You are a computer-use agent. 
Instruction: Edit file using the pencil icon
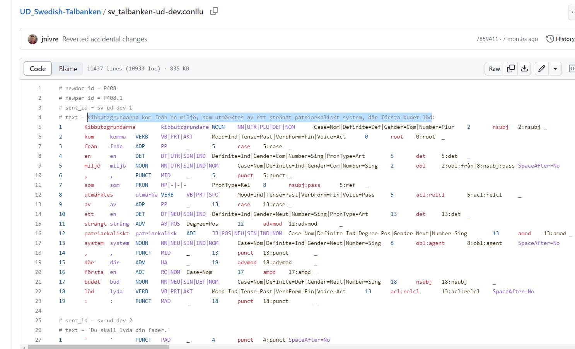point(542,68)
